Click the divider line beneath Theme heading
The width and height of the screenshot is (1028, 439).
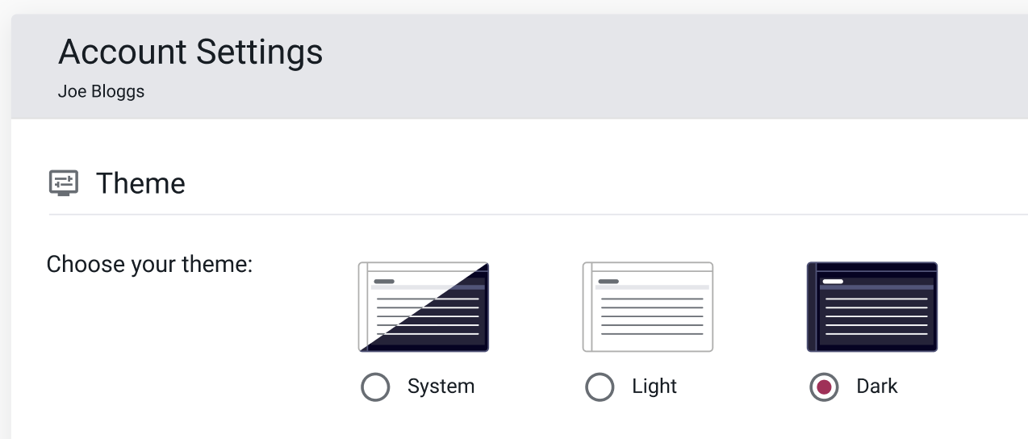point(538,215)
